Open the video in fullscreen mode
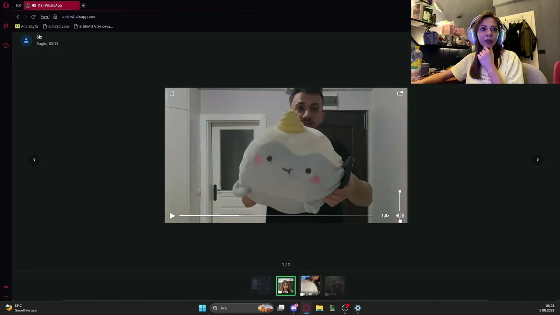560x315 pixels. 172,94
